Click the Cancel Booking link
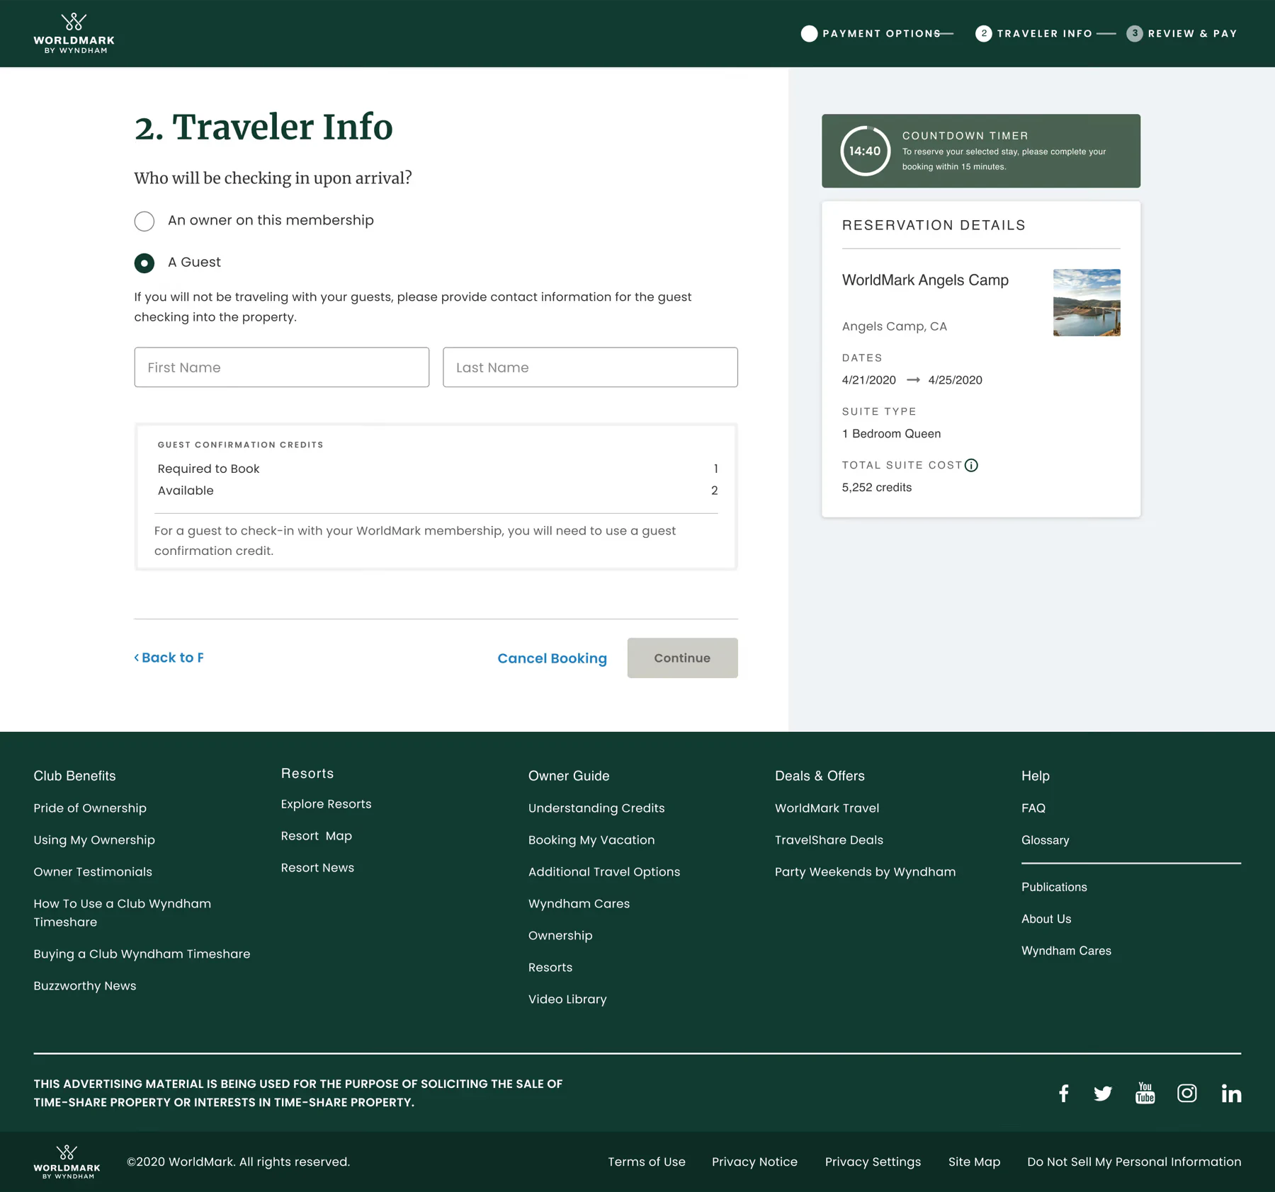This screenshot has width=1275, height=1192. point(552,658)
